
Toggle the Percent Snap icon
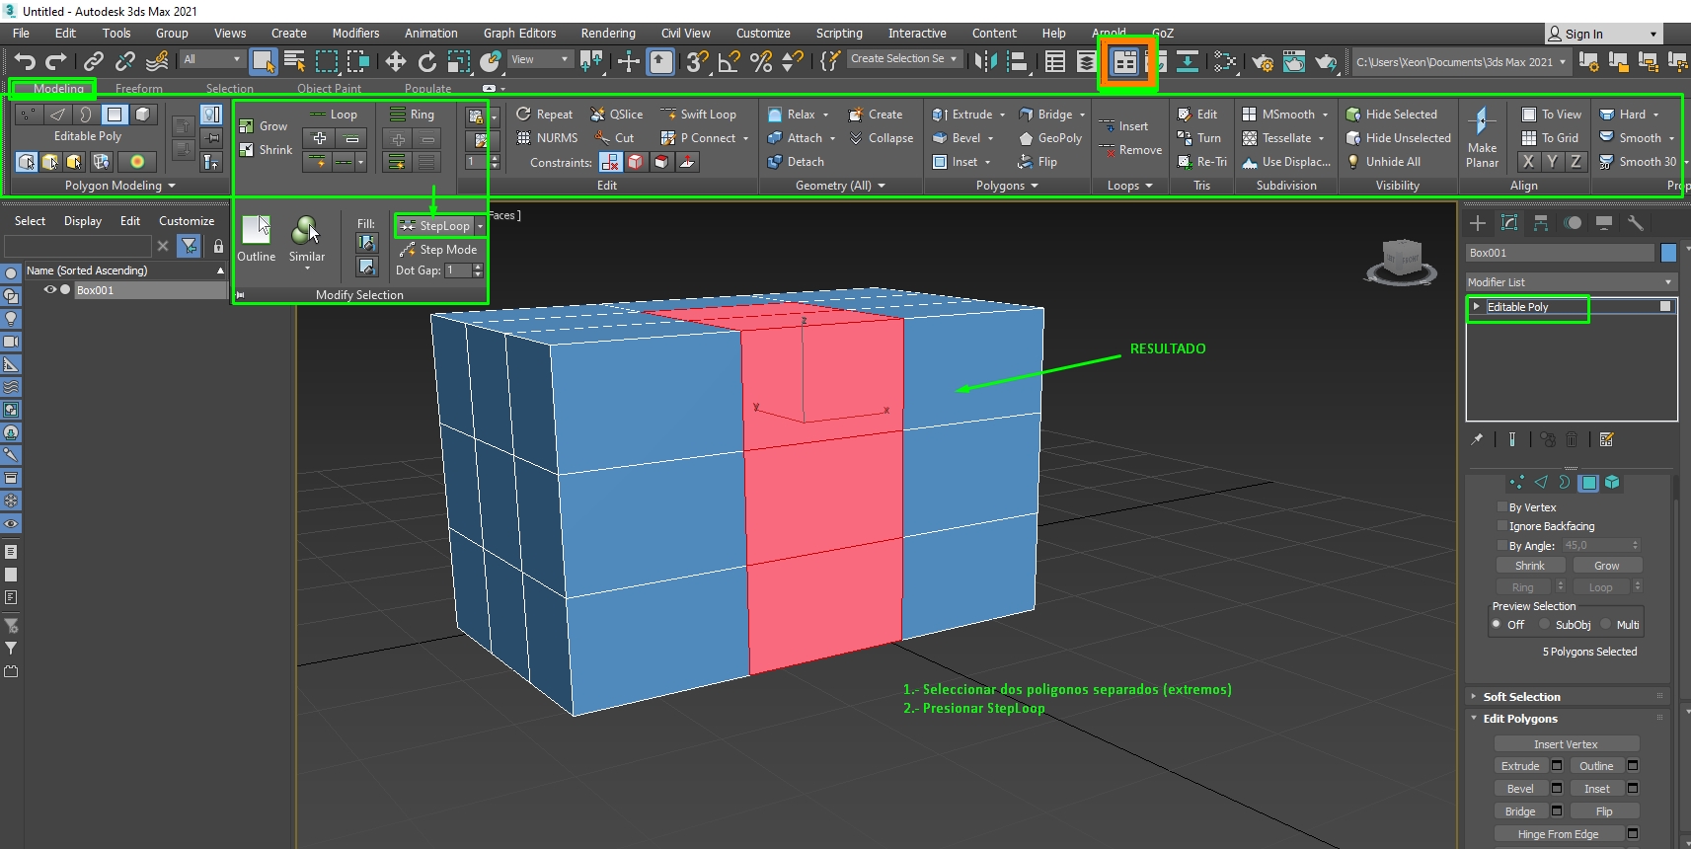coord(760,61)
